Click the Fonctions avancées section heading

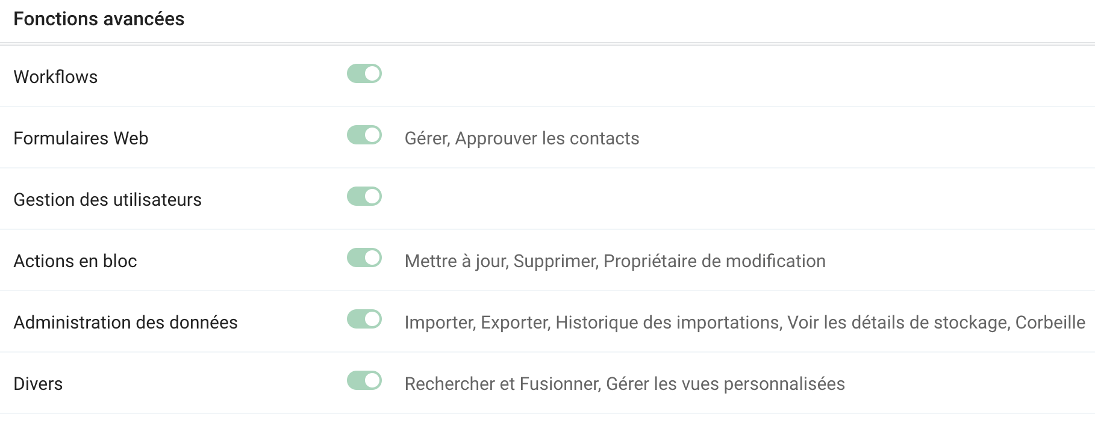tap(99, 19)
